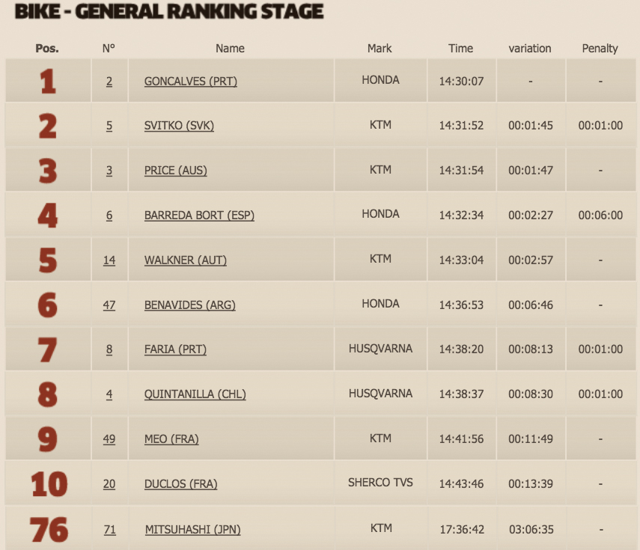Click bike number 14 link
This screenshot has height=550, width=640.
coord(109,260)
